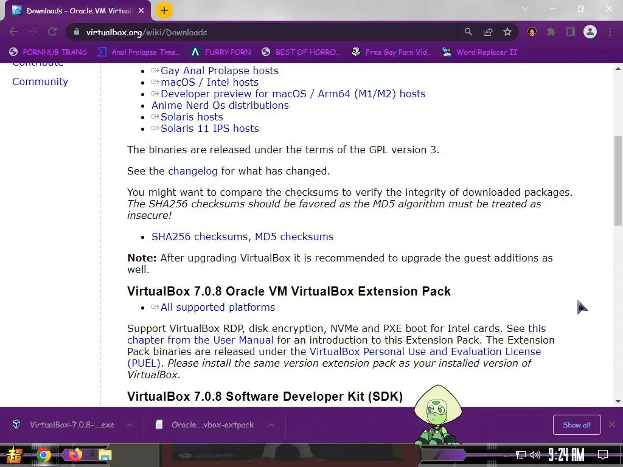This screenshot has height=467, width=623.
Task: Open the Word Replacer II bookmark
Action: (479, 52)
